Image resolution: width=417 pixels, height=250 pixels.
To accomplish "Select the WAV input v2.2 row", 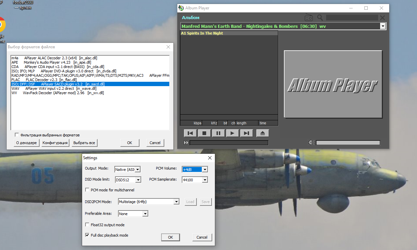I will (90, 88).
